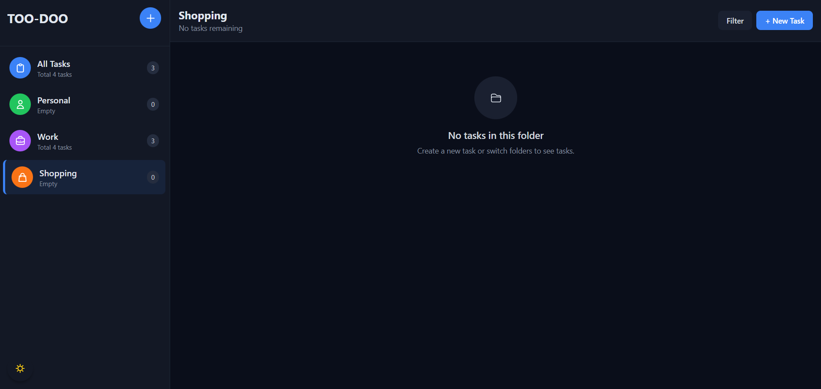
Task: Click the Shopping folder count badge
Action: click(x=153, y=177)
